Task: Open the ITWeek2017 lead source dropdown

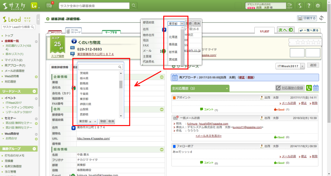Action: click(x=290, y=66)
